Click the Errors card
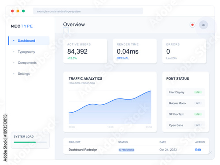 [184, 51]
